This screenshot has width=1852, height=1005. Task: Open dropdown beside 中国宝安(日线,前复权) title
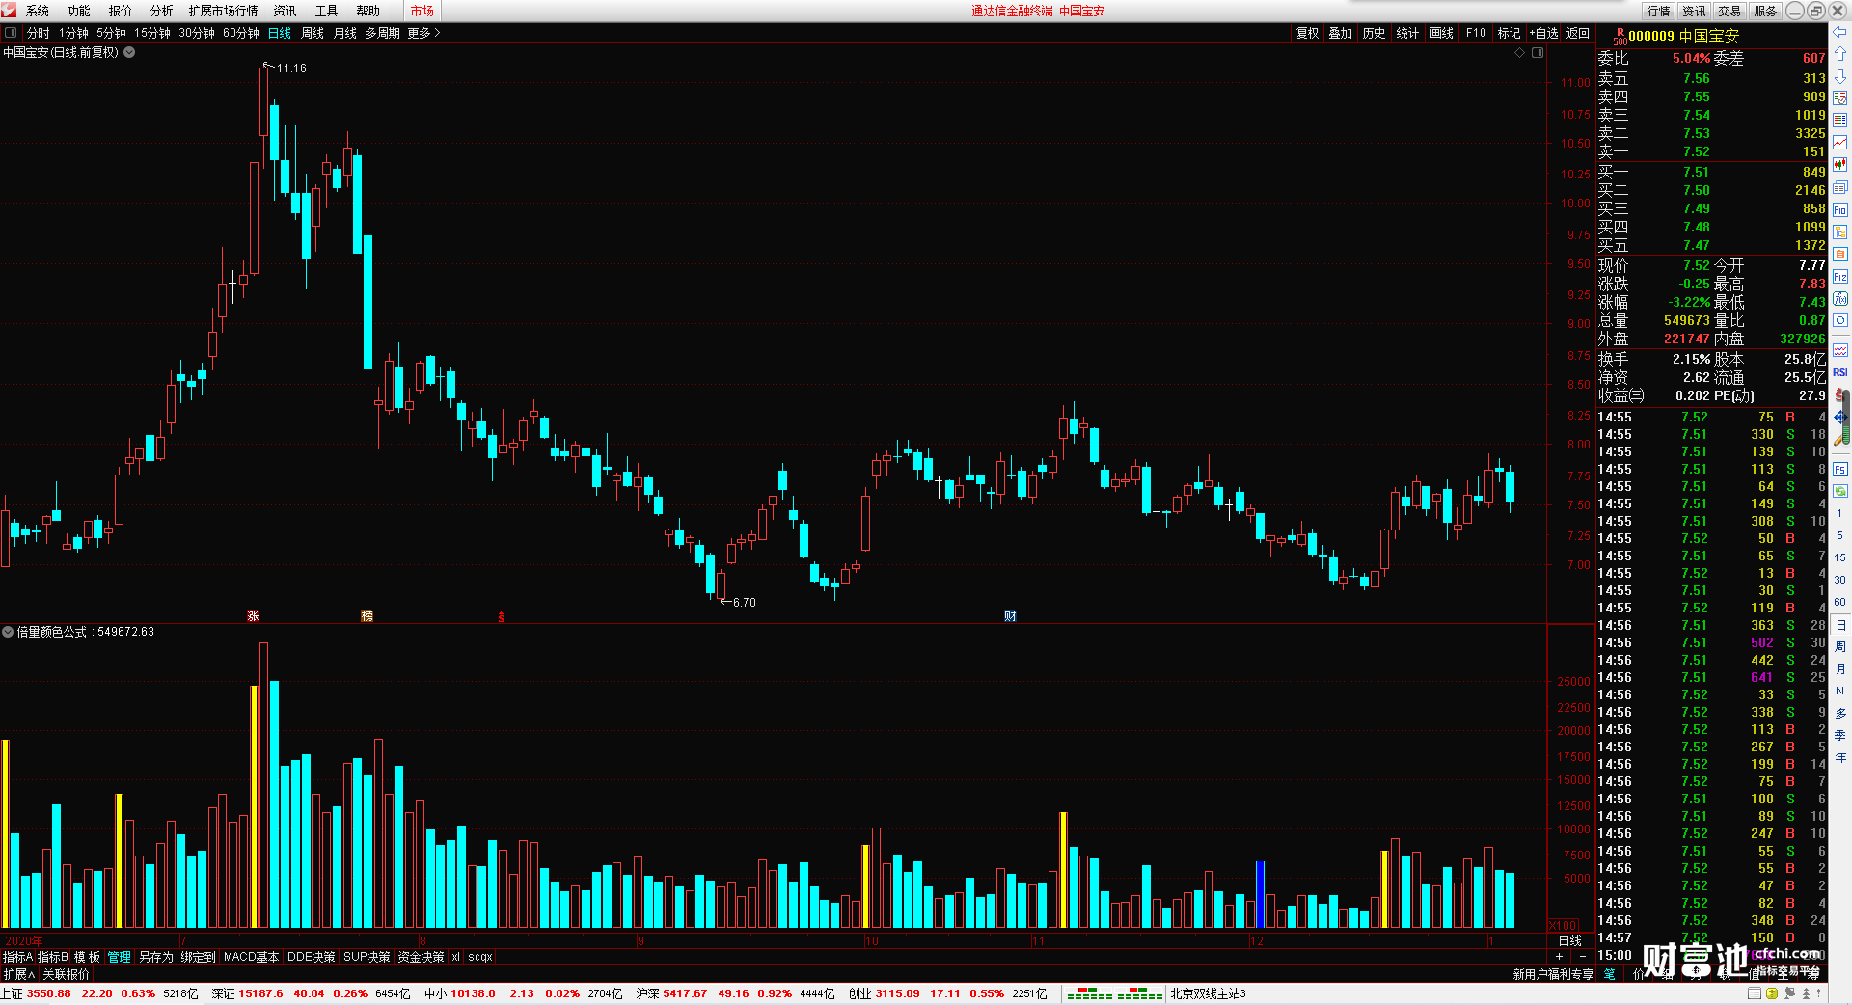pos(129,52)
